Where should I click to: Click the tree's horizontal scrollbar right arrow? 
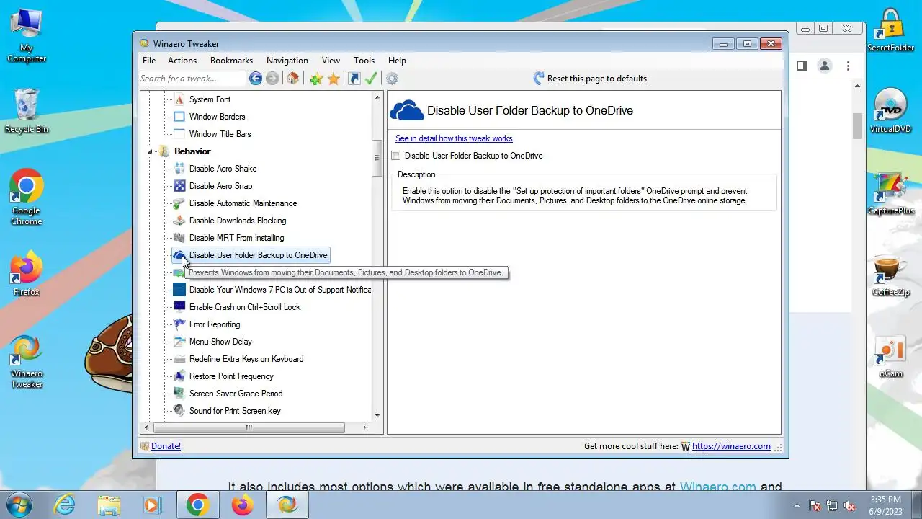coord(364,427)
